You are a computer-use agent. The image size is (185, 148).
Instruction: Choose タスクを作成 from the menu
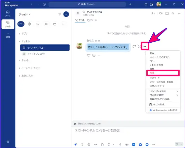pyautogui.click(x=163, y=105)
